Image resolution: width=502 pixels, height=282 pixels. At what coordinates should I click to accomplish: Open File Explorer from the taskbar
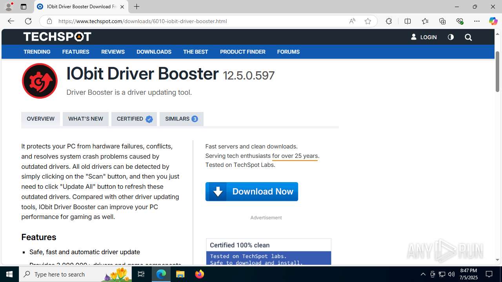[x=180, y=274]
